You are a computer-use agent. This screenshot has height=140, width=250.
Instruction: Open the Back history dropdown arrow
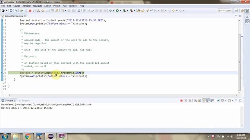click(177, 10)
